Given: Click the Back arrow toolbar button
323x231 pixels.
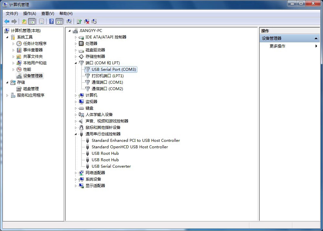Looking at the screenshot, I should pyautogui.click(x=7, y=21).
